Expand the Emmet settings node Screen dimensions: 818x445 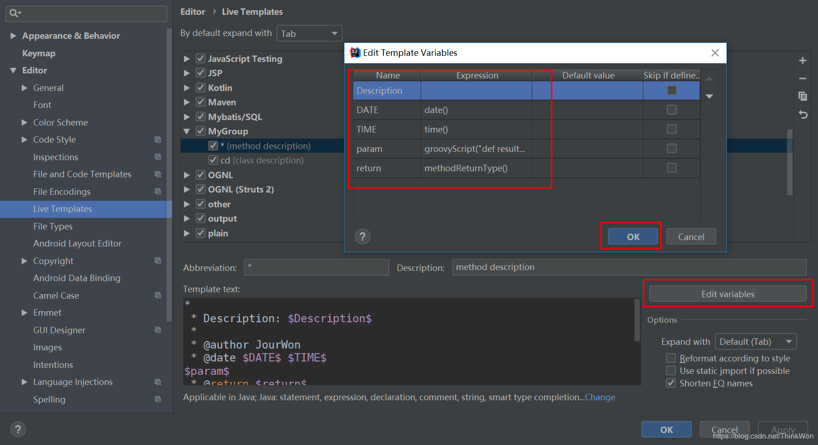pyautogui.click(x=25, y=313)
